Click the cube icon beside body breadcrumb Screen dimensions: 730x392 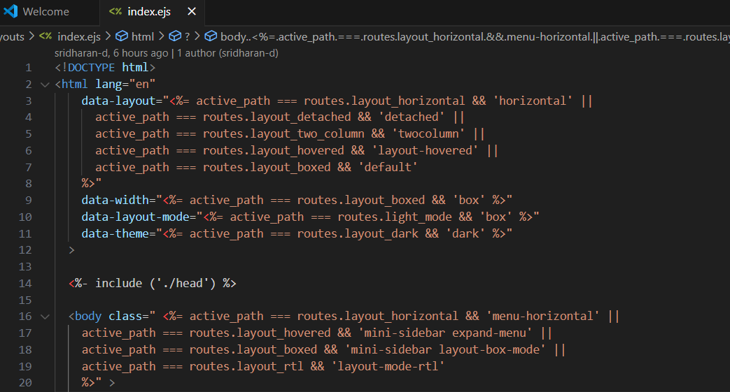210,36
